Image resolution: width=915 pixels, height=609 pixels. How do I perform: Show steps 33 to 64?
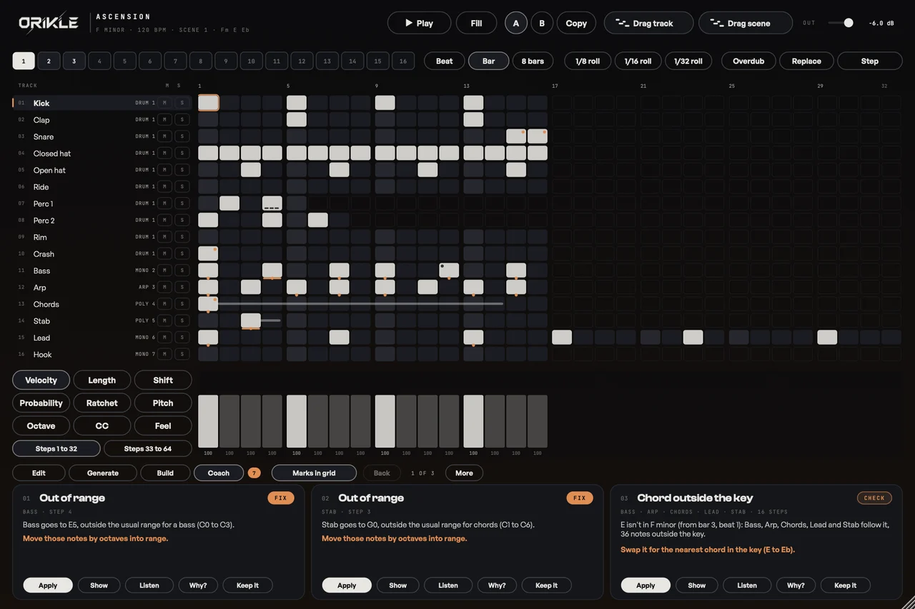[148, 448]
